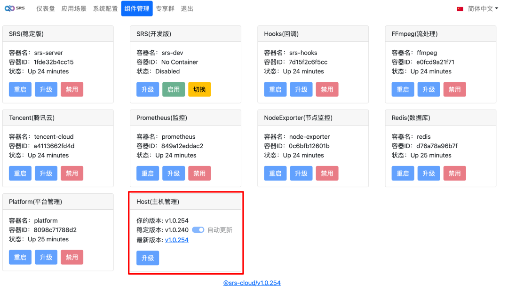Restart the ffmpeg container
The image size is (508, 292).
403,89
